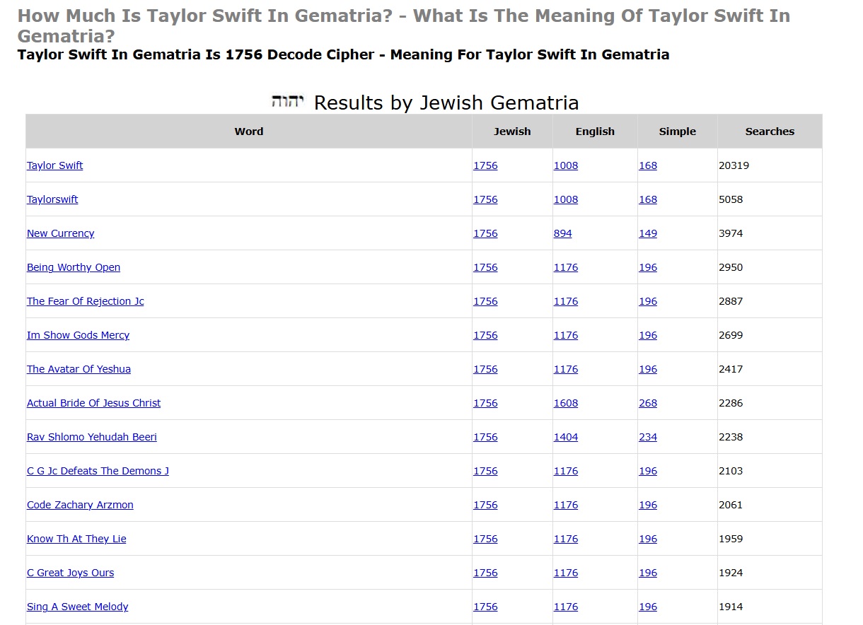Click English value 1008 in Taylorswift row
Image resolution: width=863 pixels, height=625 pixels.
(566, 199)
